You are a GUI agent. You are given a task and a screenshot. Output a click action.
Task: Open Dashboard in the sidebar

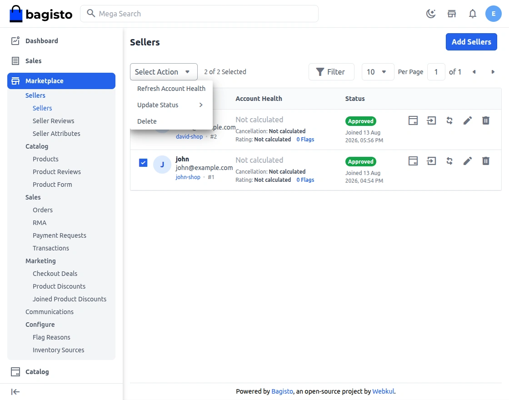41,40
